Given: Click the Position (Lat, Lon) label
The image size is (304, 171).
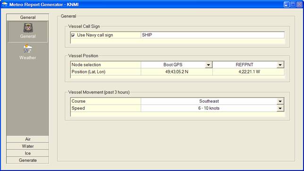Looking at the screenshot, I should point(88,72).
